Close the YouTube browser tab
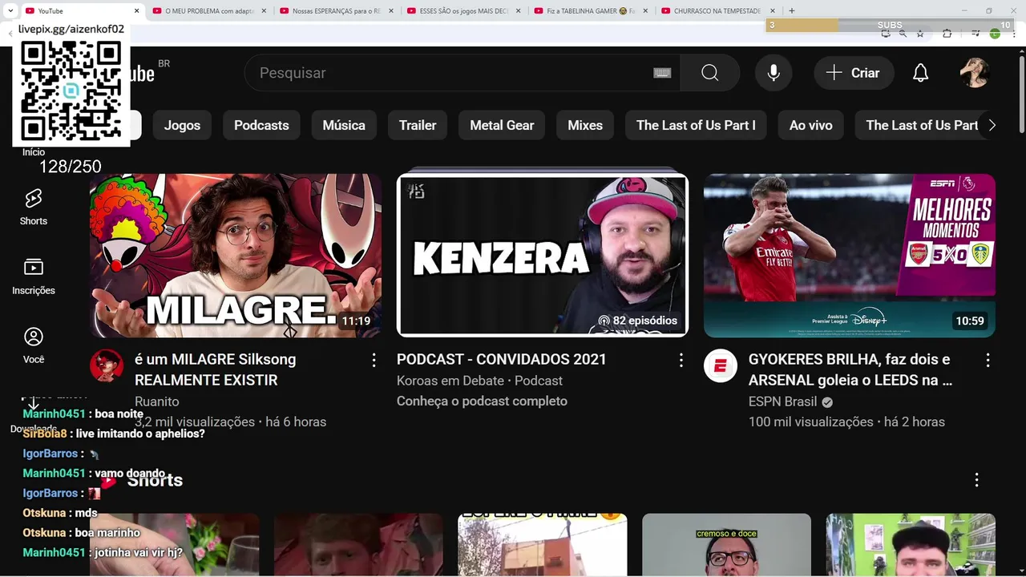The height and width of the screenshot is (577, 1026). [136, 11]
